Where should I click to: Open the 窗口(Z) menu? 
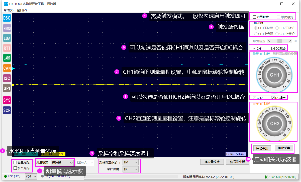click(22, 10)
